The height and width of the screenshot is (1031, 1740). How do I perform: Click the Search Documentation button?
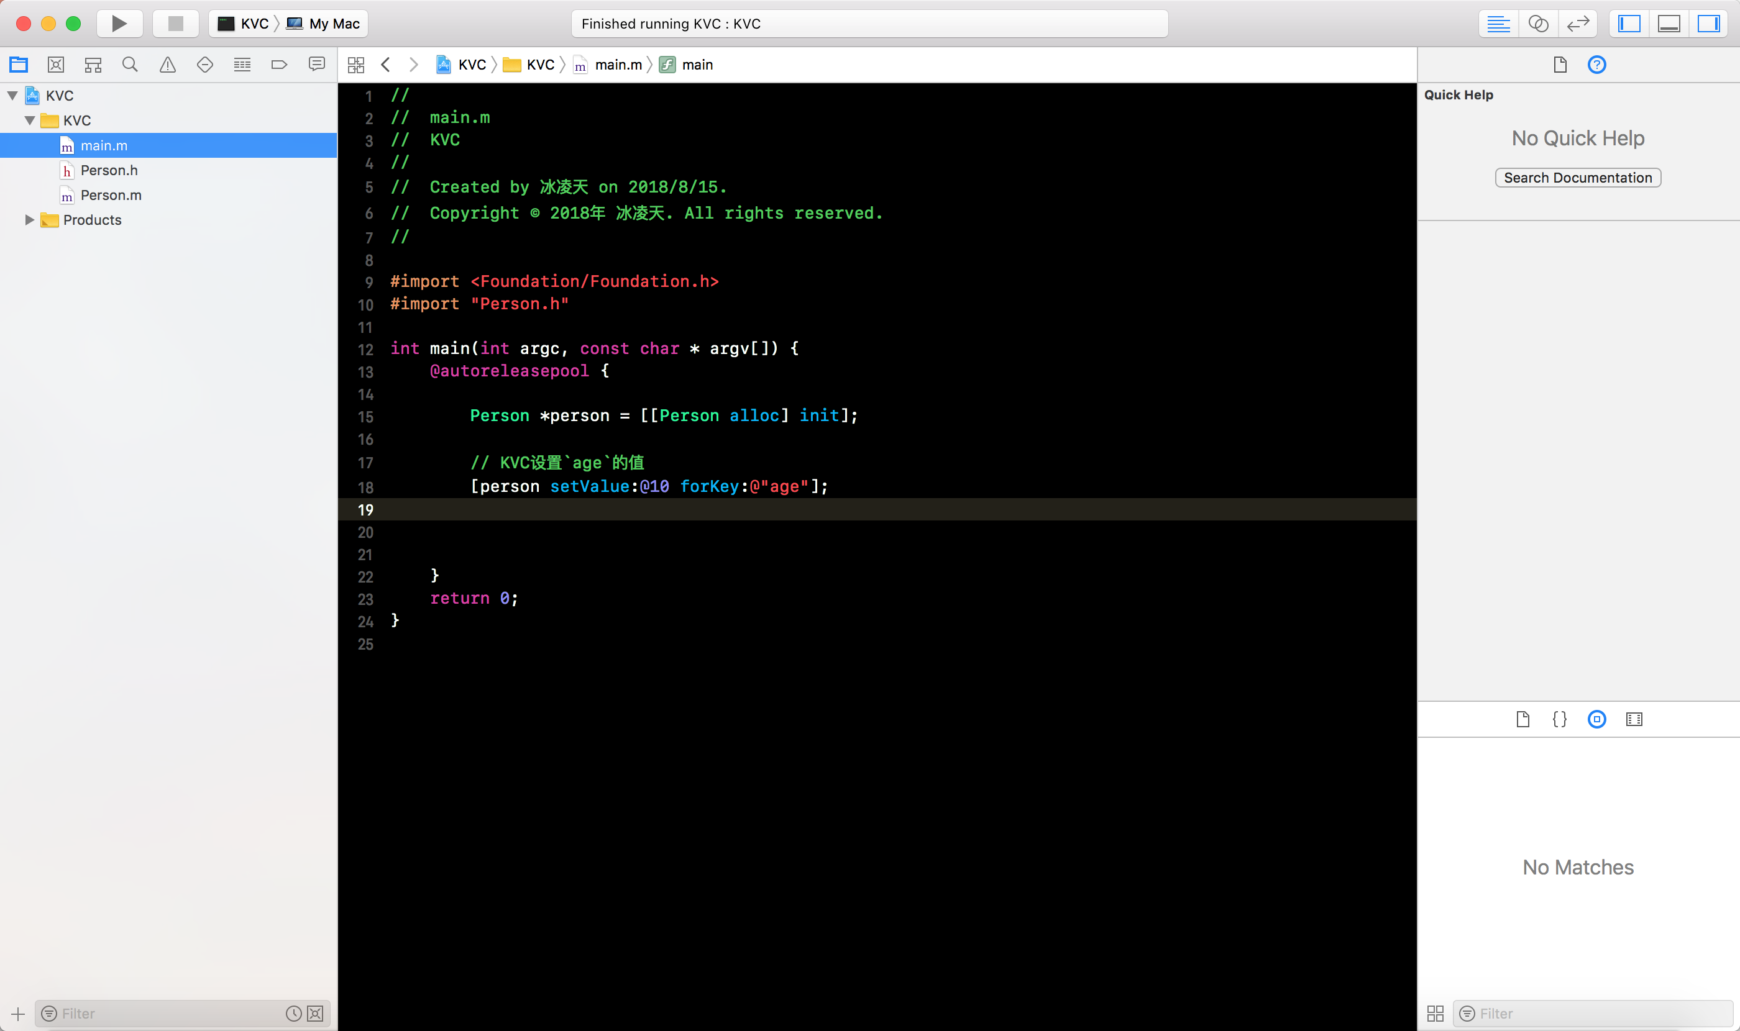pyautogui.click(x=1577, y=178)
